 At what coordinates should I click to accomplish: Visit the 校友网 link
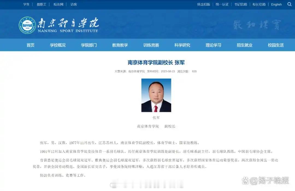coord(58,4)
